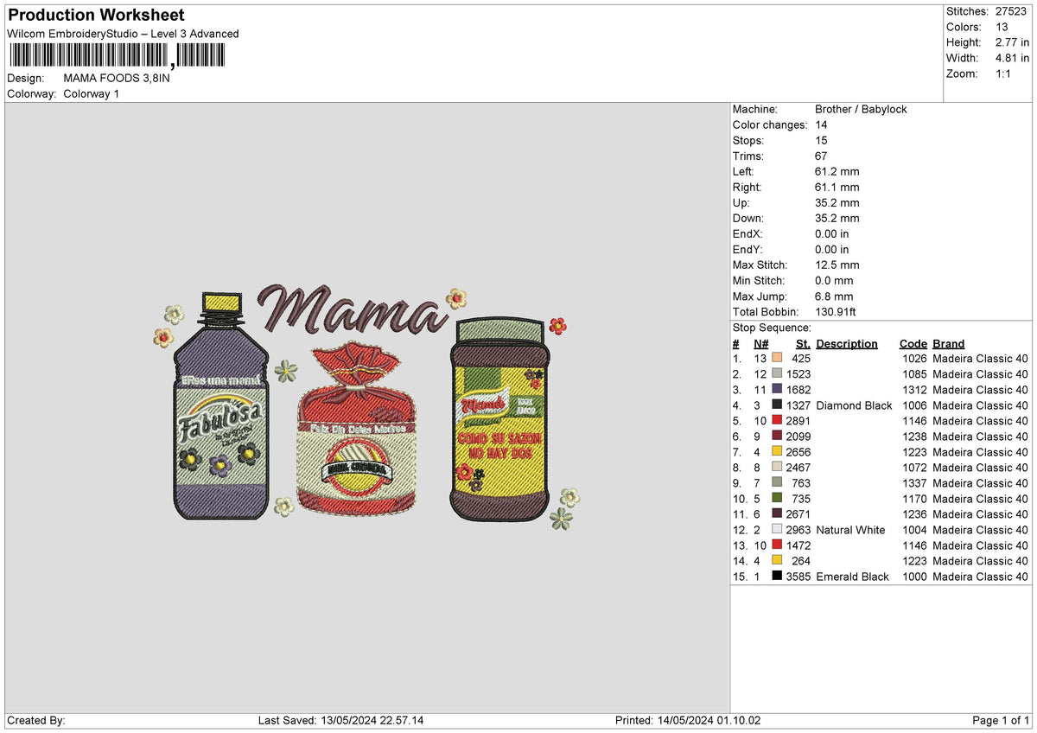Screen dimensions: 1037x733
Task: Click the Left value '61.2 mm'
Action: (x=837, y=171)
